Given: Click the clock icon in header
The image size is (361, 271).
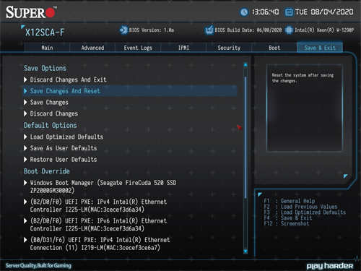Looking at the screenshot, I should click(x=244, y=12).
